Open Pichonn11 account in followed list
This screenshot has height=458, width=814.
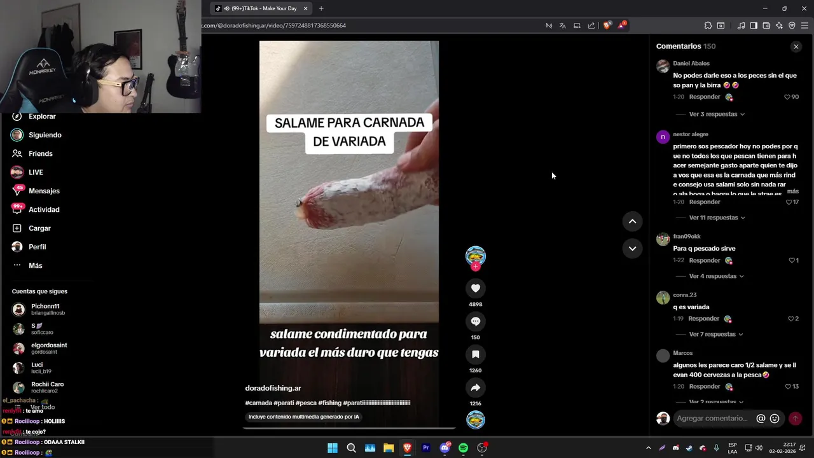coord(45,309)
